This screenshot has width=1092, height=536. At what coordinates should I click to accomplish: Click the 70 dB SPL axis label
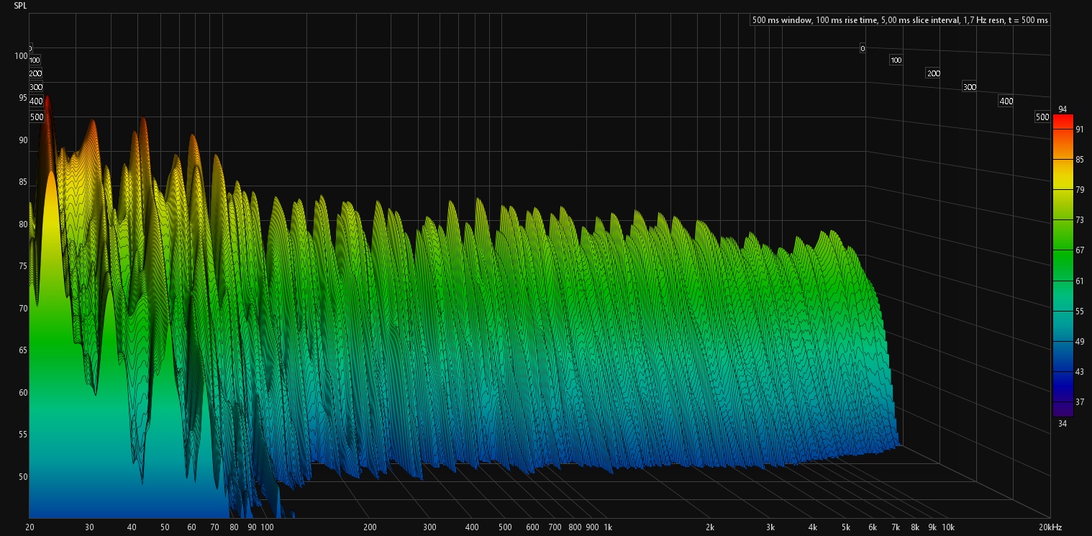22,309
